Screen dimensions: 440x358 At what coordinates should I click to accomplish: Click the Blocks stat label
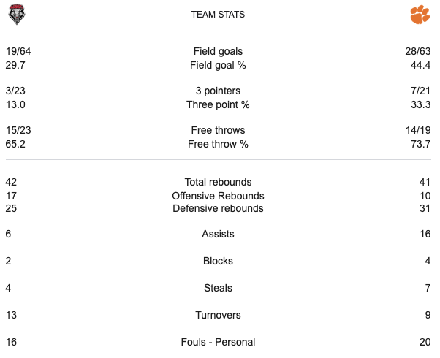coord(218,261)
